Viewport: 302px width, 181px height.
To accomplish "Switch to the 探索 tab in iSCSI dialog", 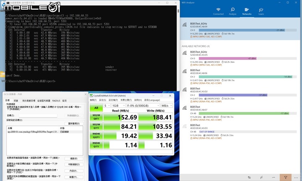I will 16,101.
